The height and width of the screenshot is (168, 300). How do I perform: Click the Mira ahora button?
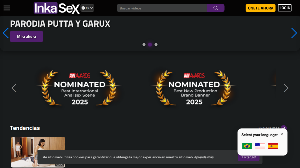(x=26, y=36)
